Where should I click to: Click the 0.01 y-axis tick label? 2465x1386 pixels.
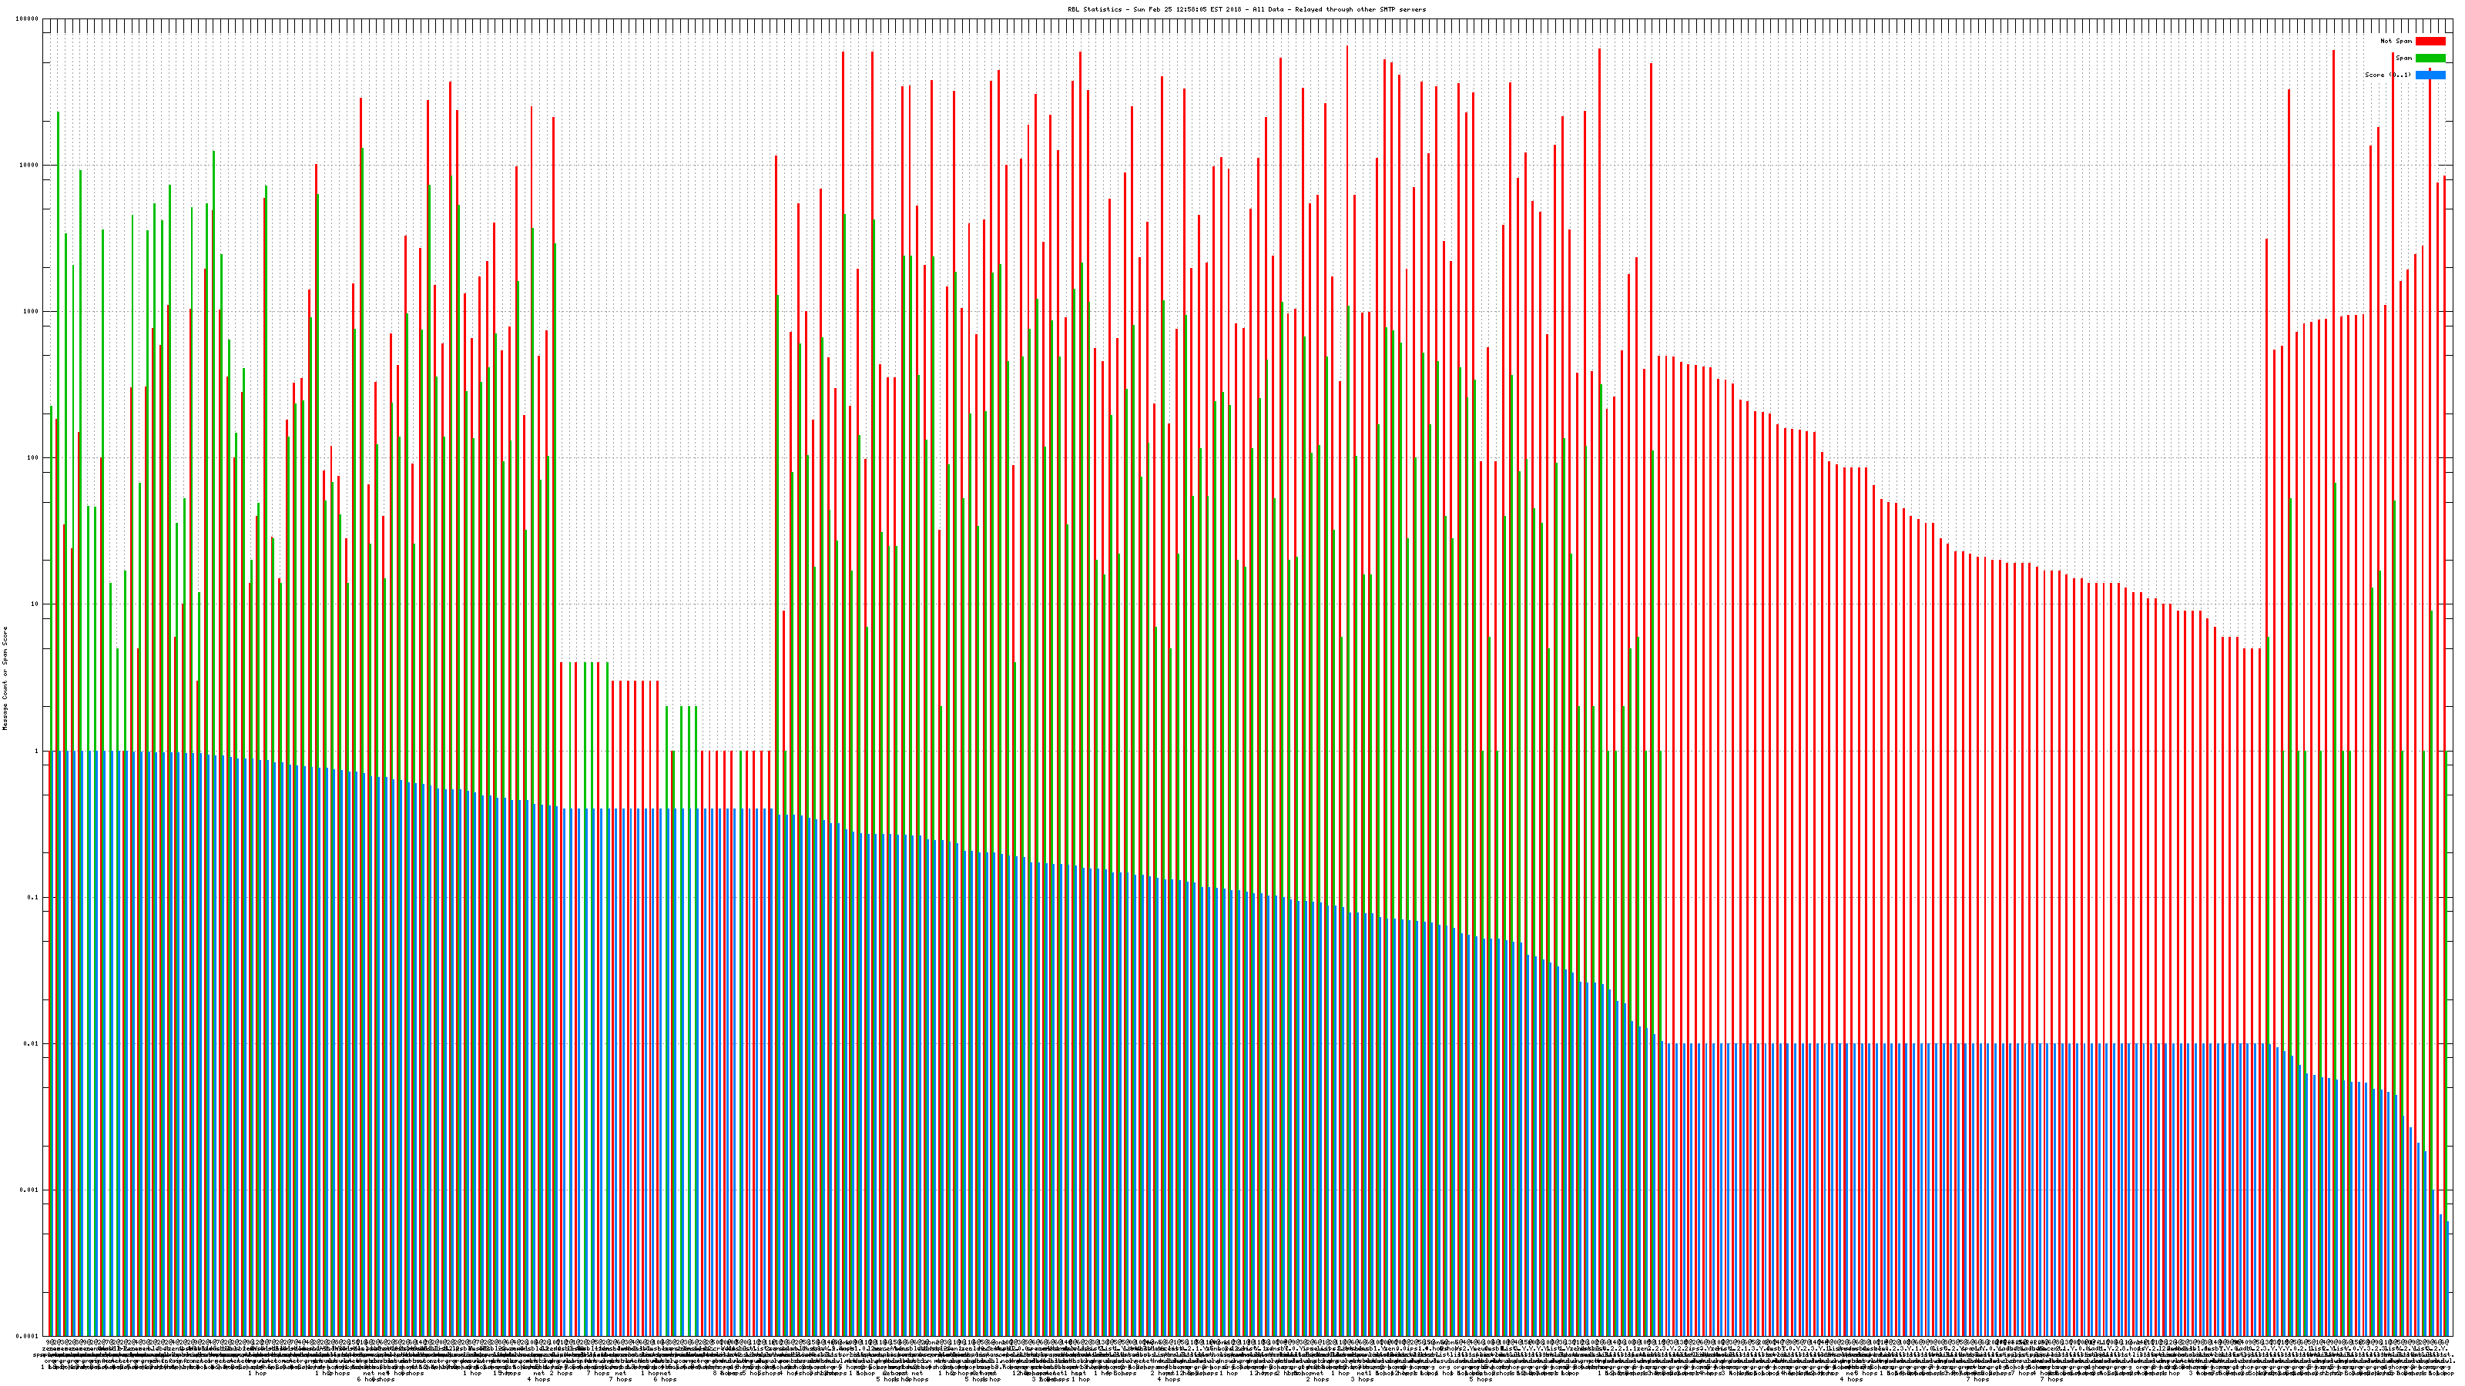(x=32, y=1043)
